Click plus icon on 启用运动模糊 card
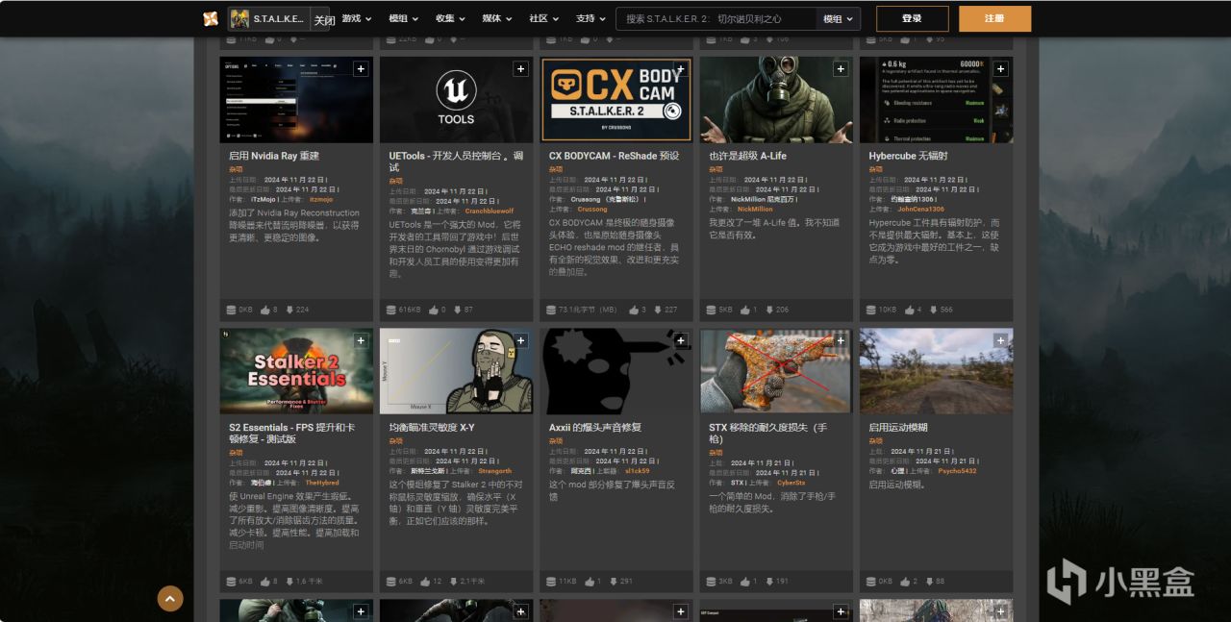Screen dimensions: 1231x622 click(1000, 340)
